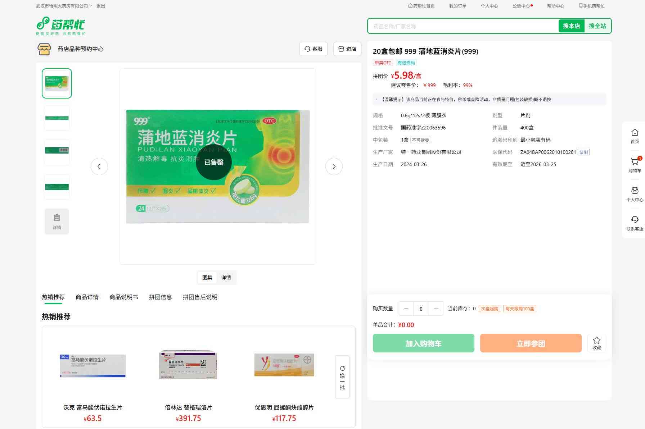Viewport: 645px width, 429px height.
Task: Focus the drug name search field
Action: tap(464, 26)
